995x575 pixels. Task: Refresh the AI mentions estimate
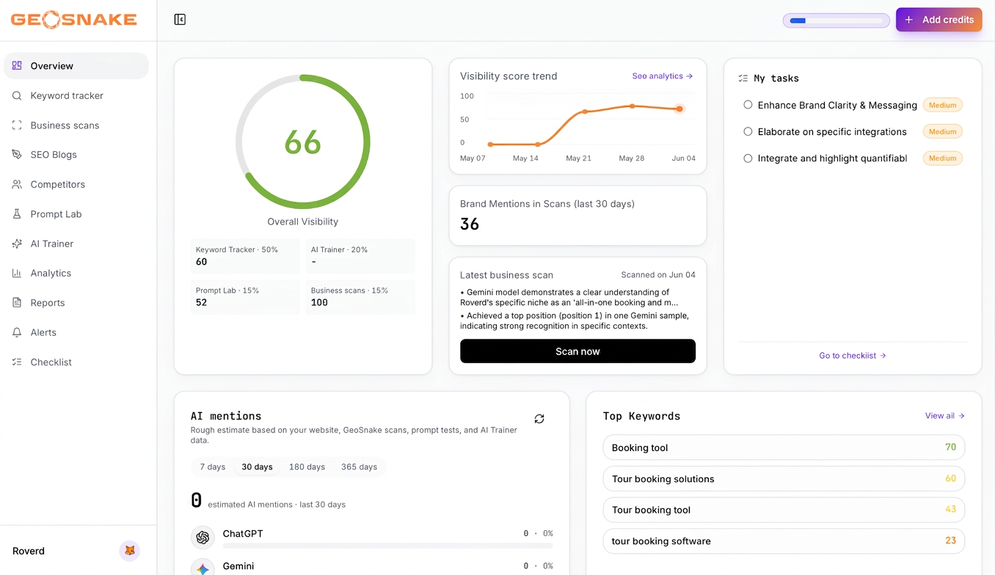(x=539, y=419)
